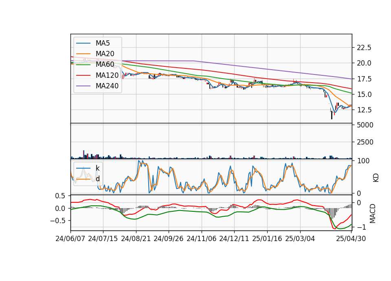
Task: Click the k legend label in KD panel
Action: pyautogui.click(x=97, y=168)
